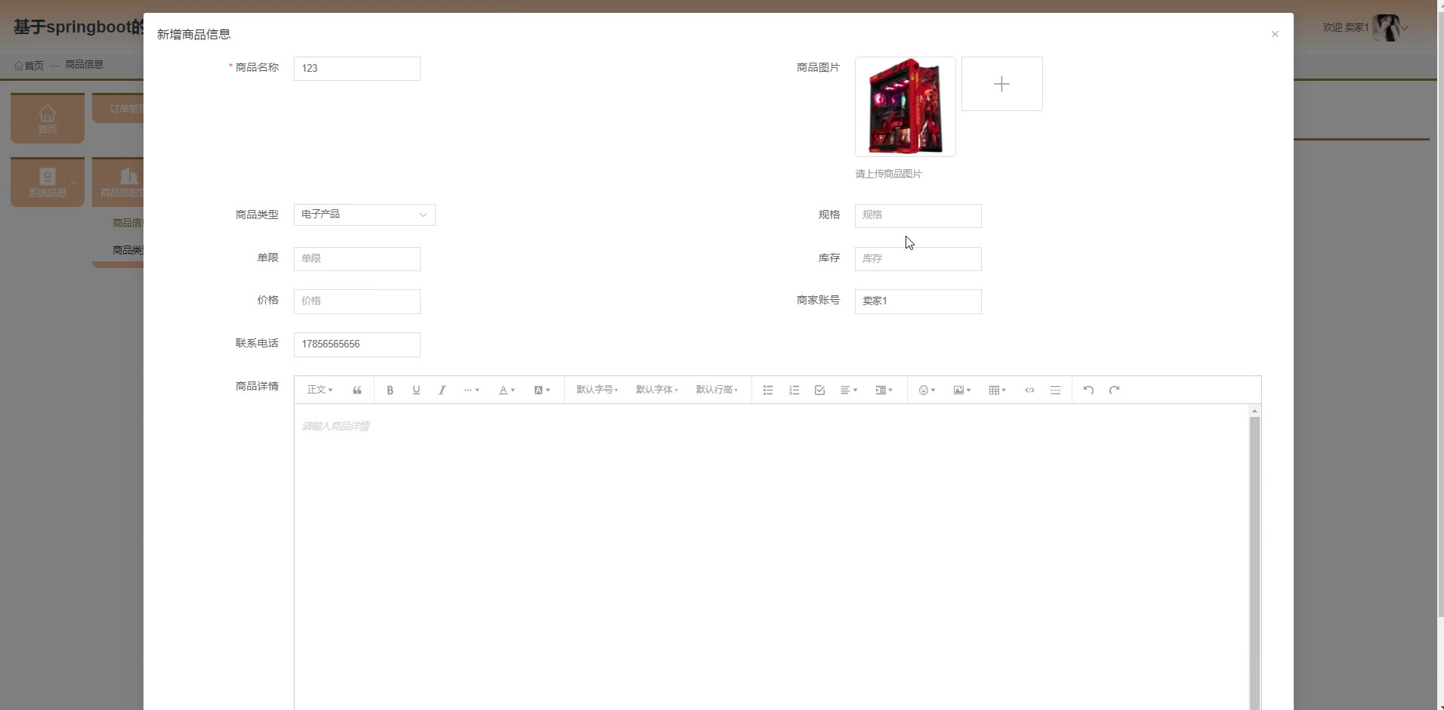The image size is (1444, 710).
Task: Insert a numbered list
Action: [x=794, y=390]
